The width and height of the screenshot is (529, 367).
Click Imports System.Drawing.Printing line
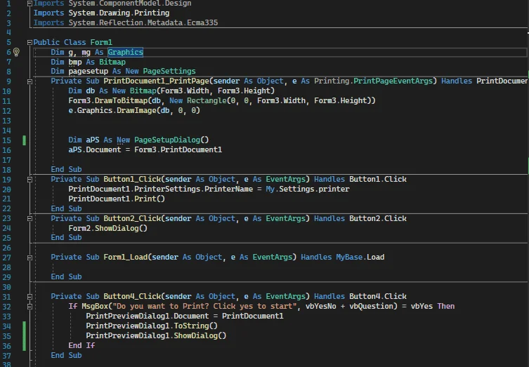101,13
